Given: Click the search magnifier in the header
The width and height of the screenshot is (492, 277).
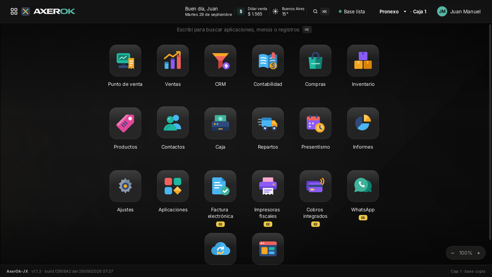Looking at the screenshot, I should pos(315,12).
